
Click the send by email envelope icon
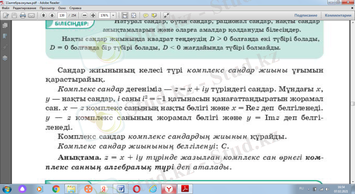31,15
